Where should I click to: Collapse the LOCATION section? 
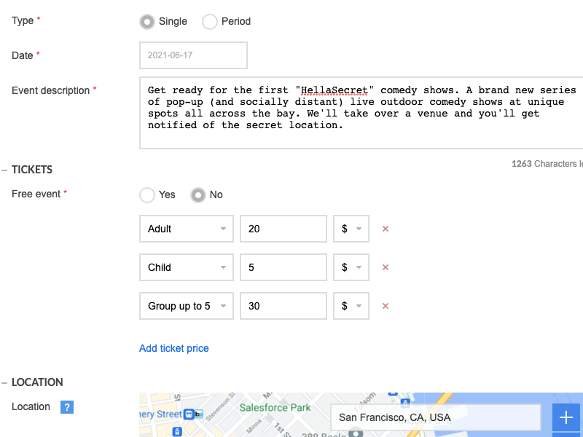pos(4,383)
